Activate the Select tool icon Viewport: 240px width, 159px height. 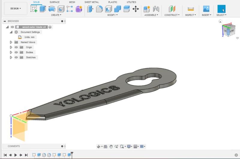tap(221, 9)
